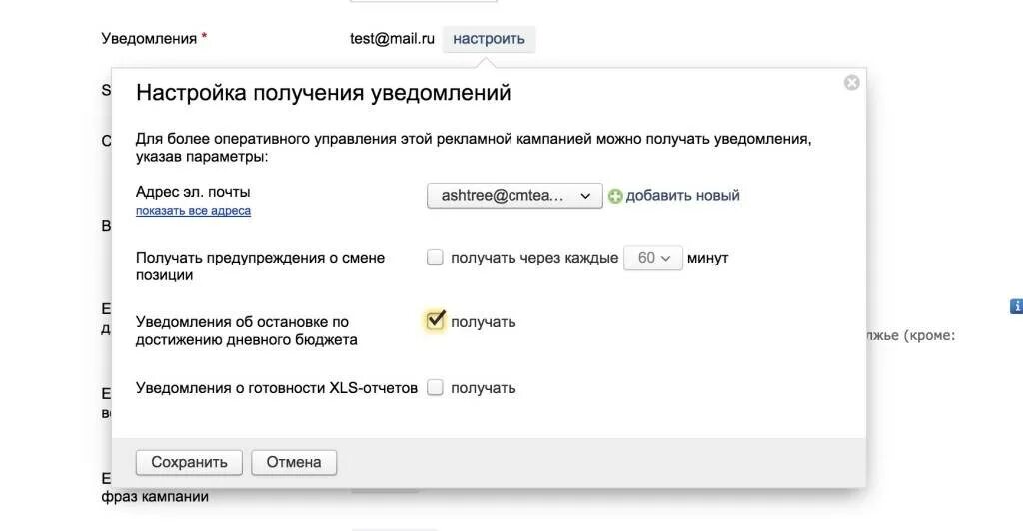Close the notification settings popup
1023x531 pixels.
(851, 83)
